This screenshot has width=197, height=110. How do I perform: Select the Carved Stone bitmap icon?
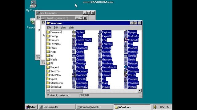(74, 40)
